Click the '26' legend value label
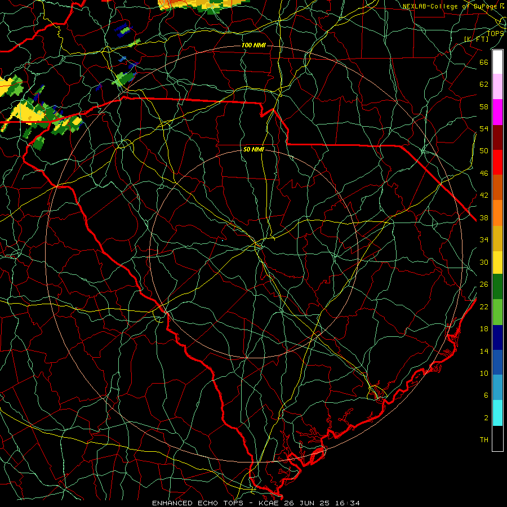 click(484, 284)
